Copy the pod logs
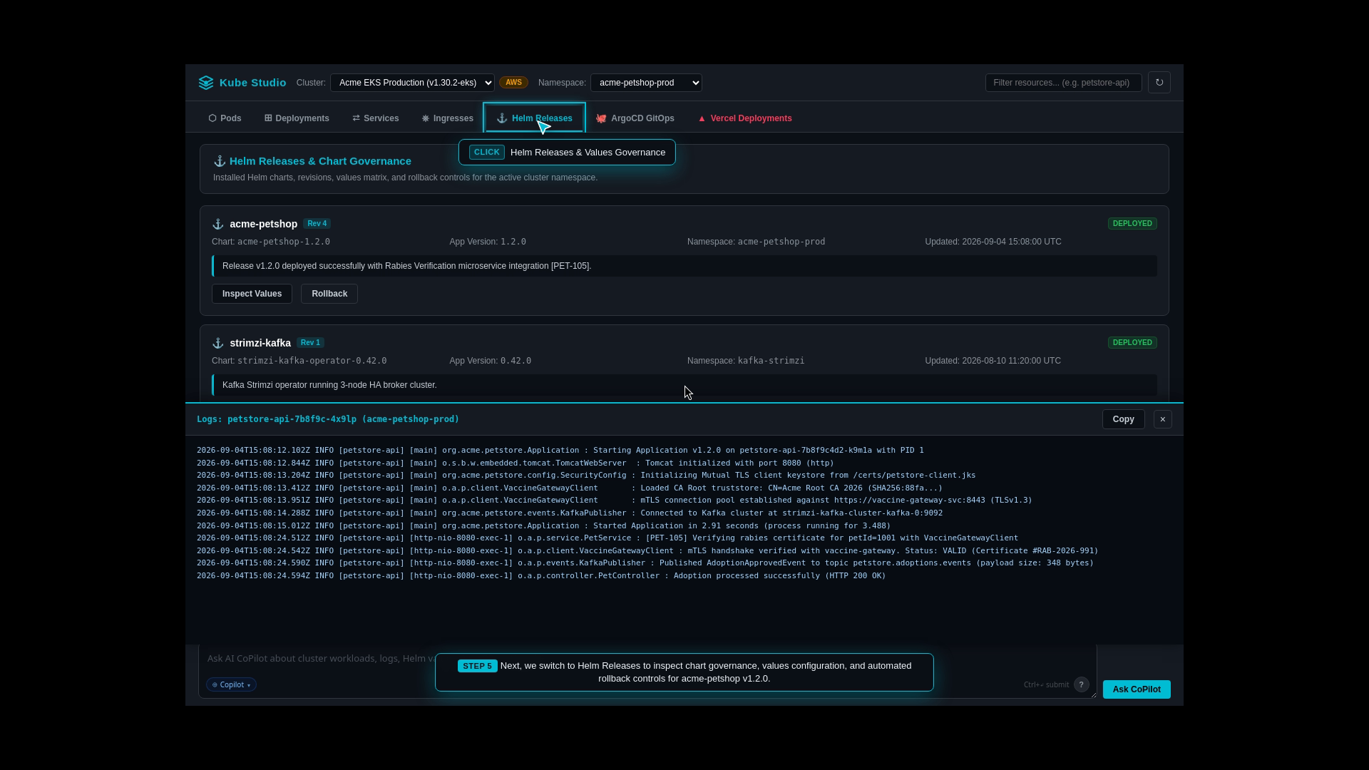 click(1124, 419)
